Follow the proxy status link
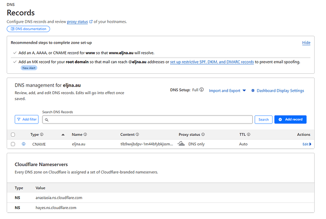The image size is (326, 219). (x=77, y=22)
